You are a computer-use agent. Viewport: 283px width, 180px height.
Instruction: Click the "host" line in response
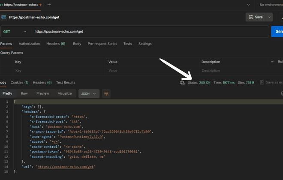pos(56,127)
